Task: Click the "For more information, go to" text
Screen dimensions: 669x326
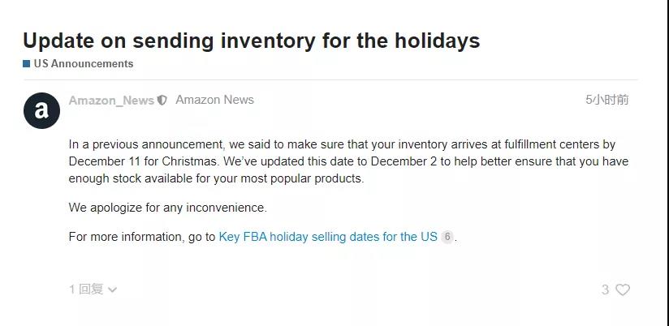Action: pyautogui.click(x=142, y=238)
